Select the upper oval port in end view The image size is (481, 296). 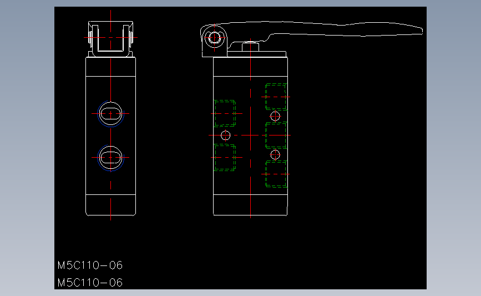coord(110,114)
